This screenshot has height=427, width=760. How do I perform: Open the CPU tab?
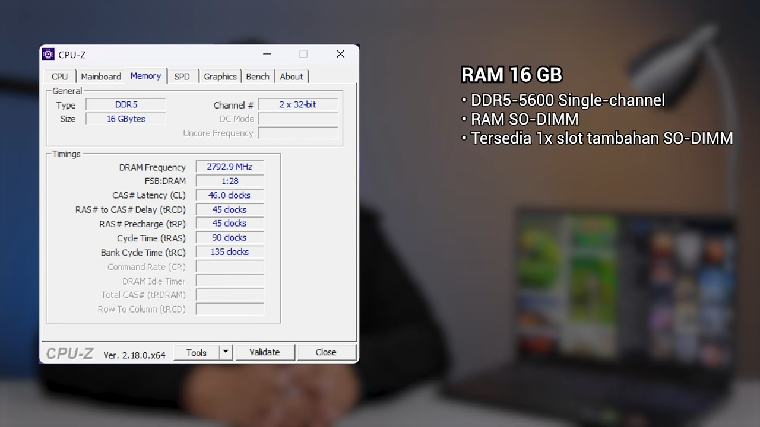click(59, 77)
